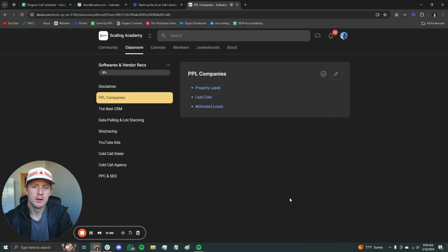Open the tab search dropdown arrow

(x=5, y=5)
